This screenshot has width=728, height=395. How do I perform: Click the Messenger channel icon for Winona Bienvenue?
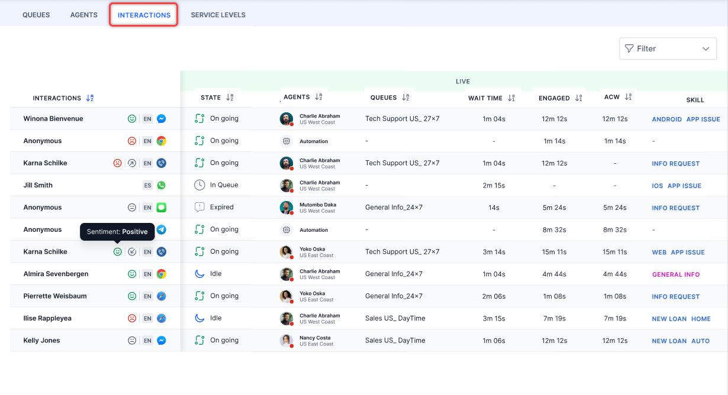(x=161, y=119)
